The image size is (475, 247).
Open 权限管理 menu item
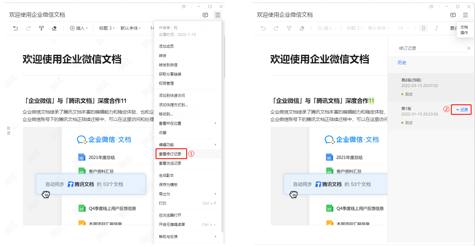[x=187, y=83]
